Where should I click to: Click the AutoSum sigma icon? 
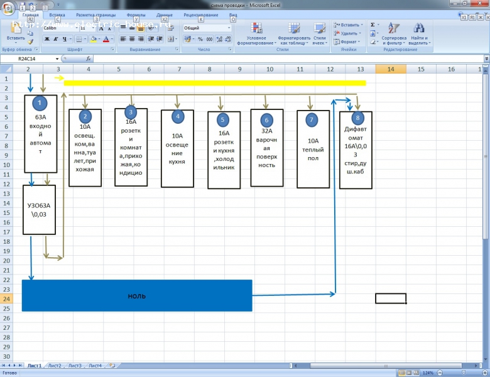tap(372, 25)
